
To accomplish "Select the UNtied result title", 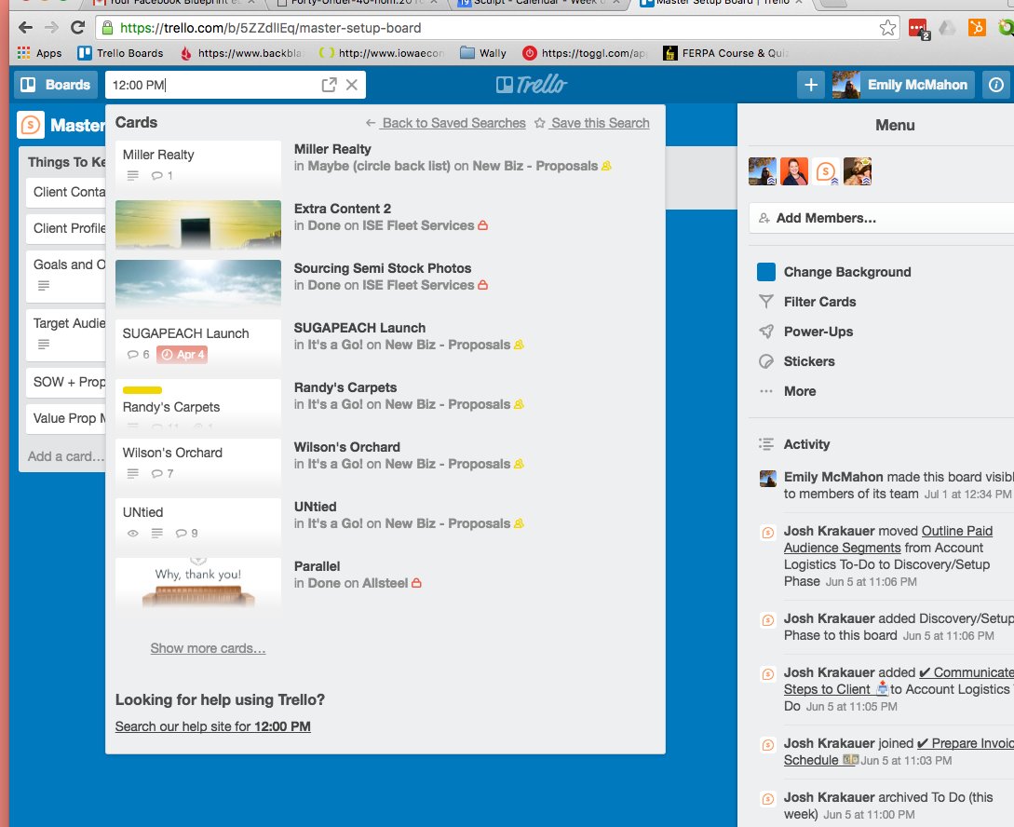I will click(315, 507).
